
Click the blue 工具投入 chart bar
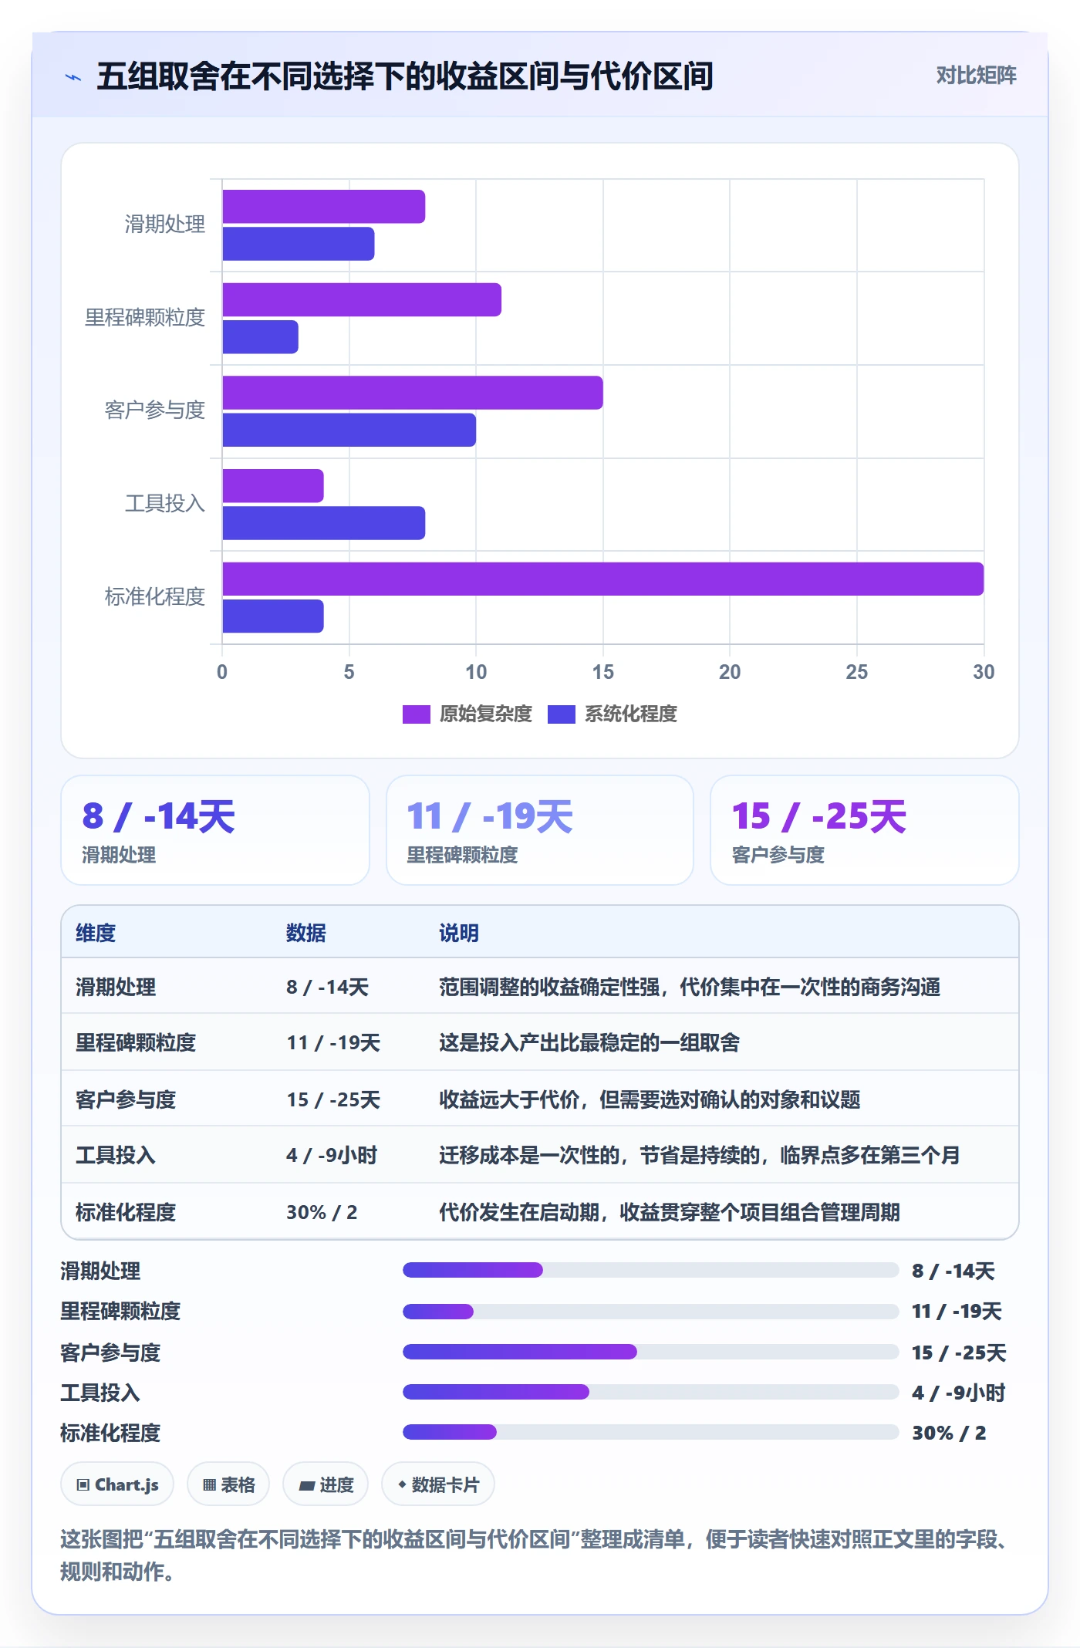coord(324,523)
